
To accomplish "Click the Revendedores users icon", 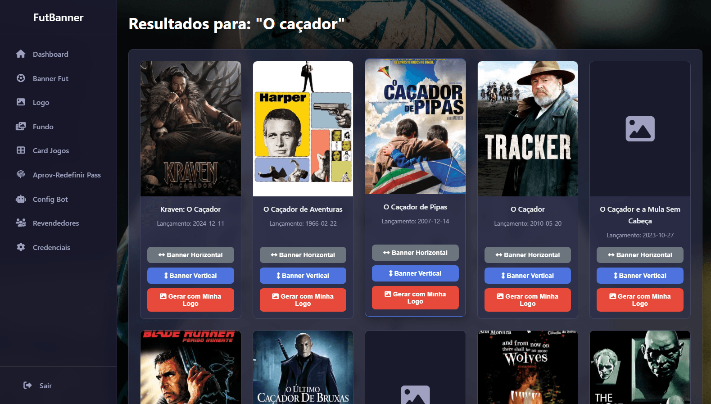I will point(21,222).
